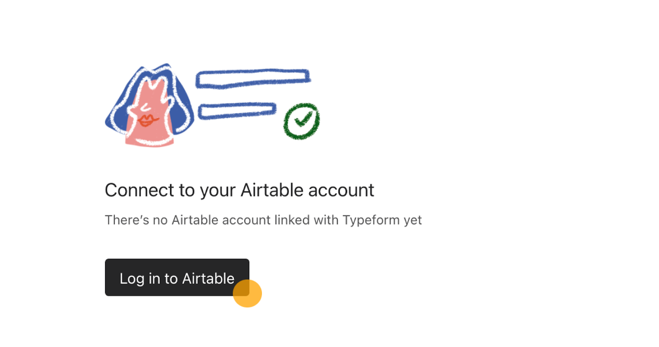The image size is (659, 347).
Task: Click the check stroke inside the green circle
Action: pos(304,119)
